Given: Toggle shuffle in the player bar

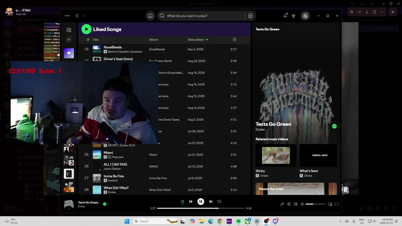Looking at the screenshot, I should tap(182, 202).
